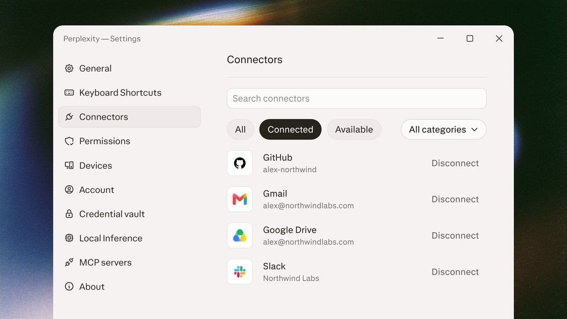Disconnect Google Drive connector
This screenshot has height=319, width=567.
pyautogui.click(x=455, y=235)
